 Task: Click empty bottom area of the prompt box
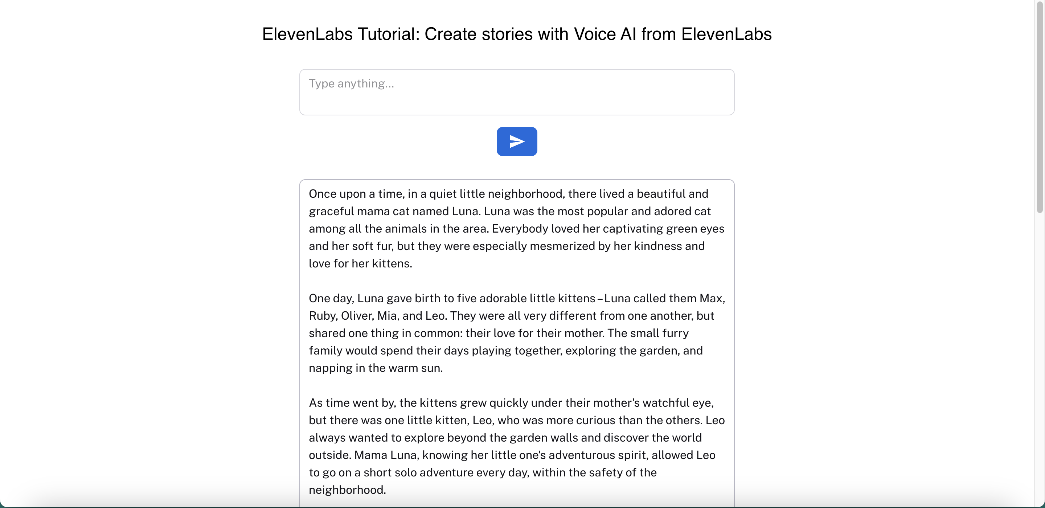[x=516, y=105]
